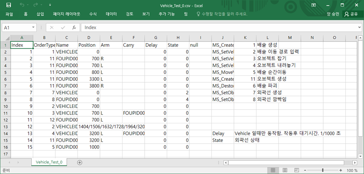Expand the Name Box dropdown arrow
This screenshot has width=364, height=174.
[33, 27]
